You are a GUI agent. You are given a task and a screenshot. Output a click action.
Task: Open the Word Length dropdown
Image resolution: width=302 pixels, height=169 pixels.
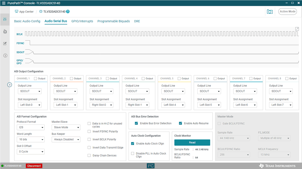[x=30, y=139]
